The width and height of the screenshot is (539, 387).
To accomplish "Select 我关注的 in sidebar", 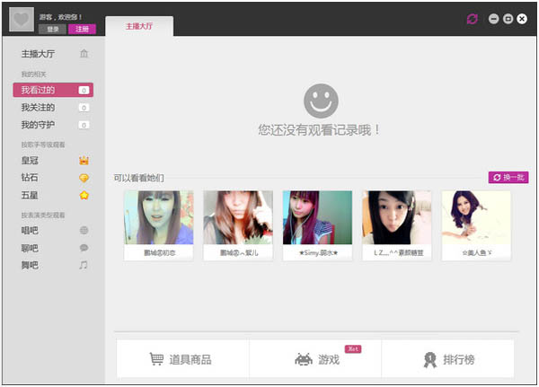I will tap(53, 108).
